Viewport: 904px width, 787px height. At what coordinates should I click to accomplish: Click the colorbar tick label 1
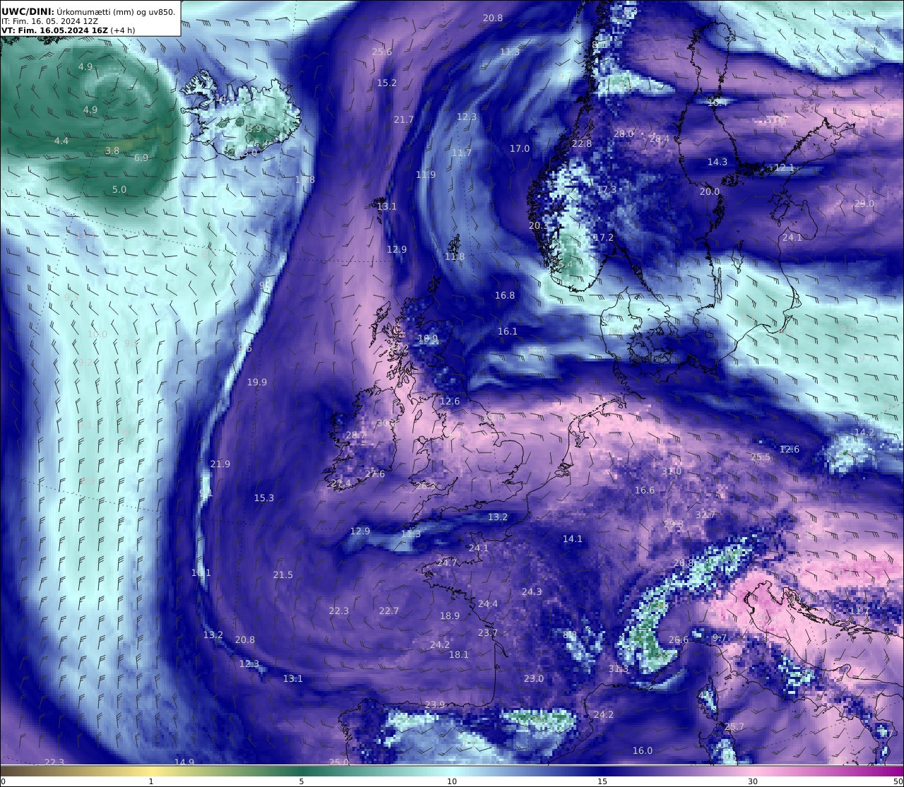pyautogui.click(x=151, y=781)
